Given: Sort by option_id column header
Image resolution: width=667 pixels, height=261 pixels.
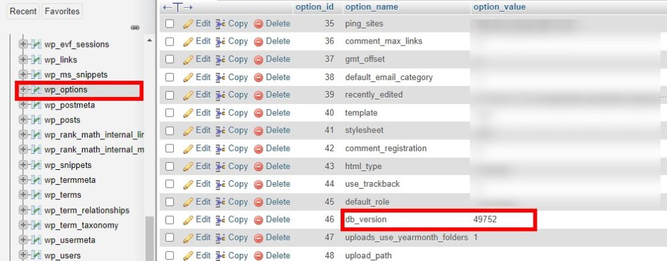Looking at the screenshot, I should coord(315,7).
